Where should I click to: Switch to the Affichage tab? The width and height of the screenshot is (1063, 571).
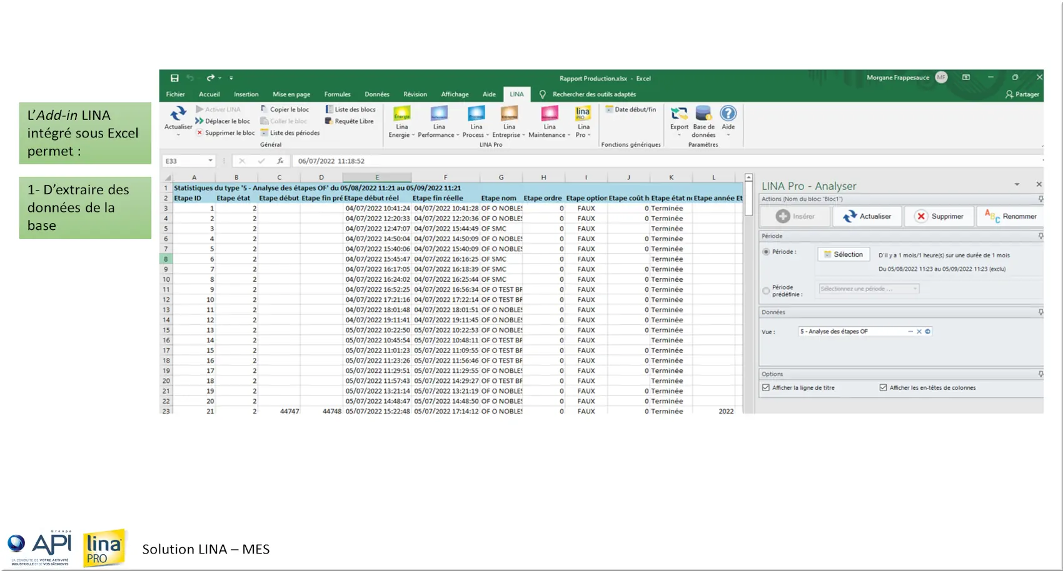(x=455, y=94)
